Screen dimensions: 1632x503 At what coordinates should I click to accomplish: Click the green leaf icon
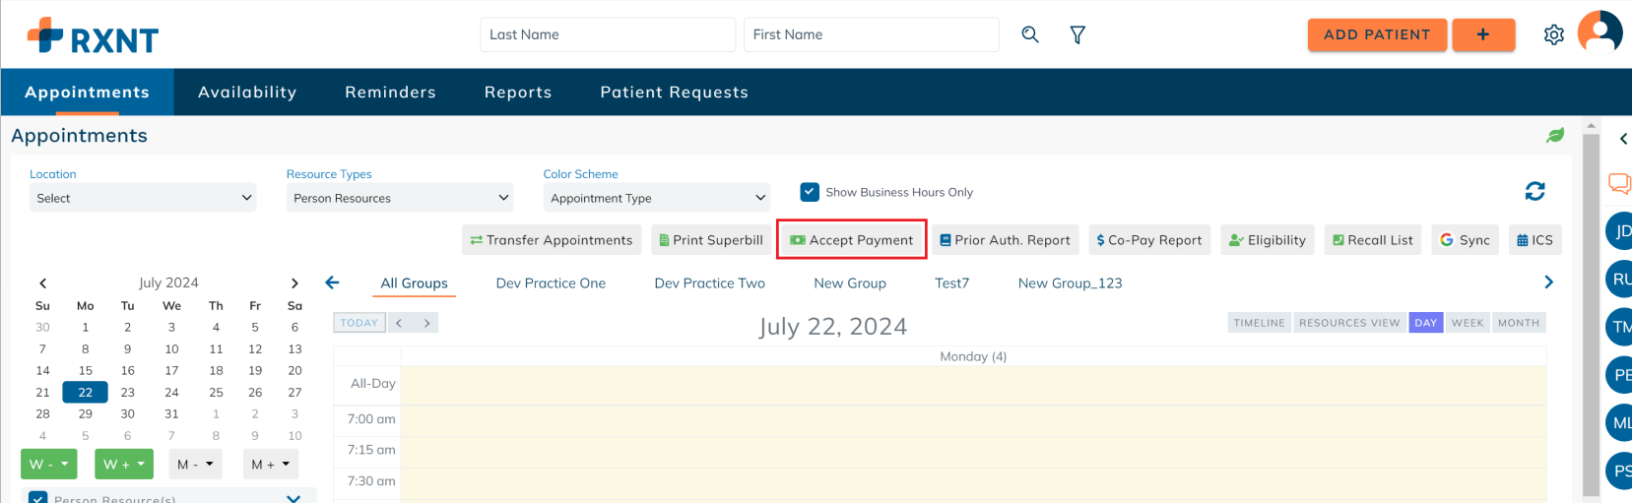point(1555,136)
